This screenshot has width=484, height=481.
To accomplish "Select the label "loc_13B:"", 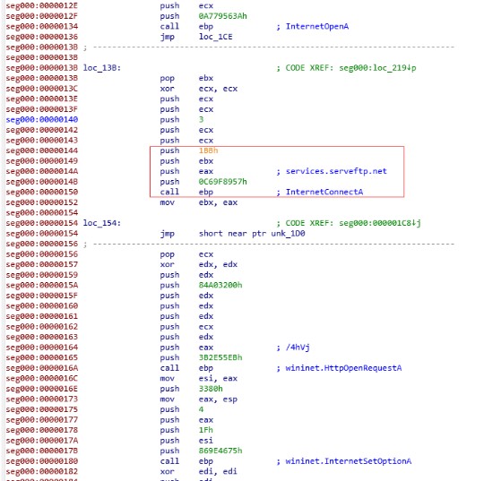I will 102,68.
